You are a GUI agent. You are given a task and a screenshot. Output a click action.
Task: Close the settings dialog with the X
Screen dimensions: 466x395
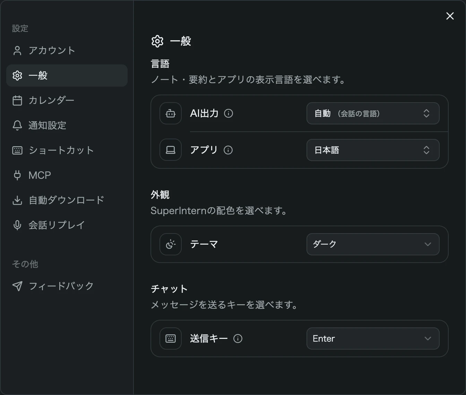click(450, 16)
